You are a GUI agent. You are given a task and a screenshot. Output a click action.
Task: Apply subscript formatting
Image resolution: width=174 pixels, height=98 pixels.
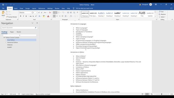33,16
